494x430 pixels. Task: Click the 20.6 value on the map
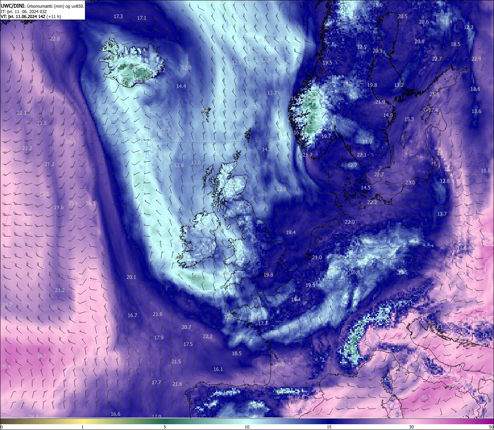[x=424, y=22]
